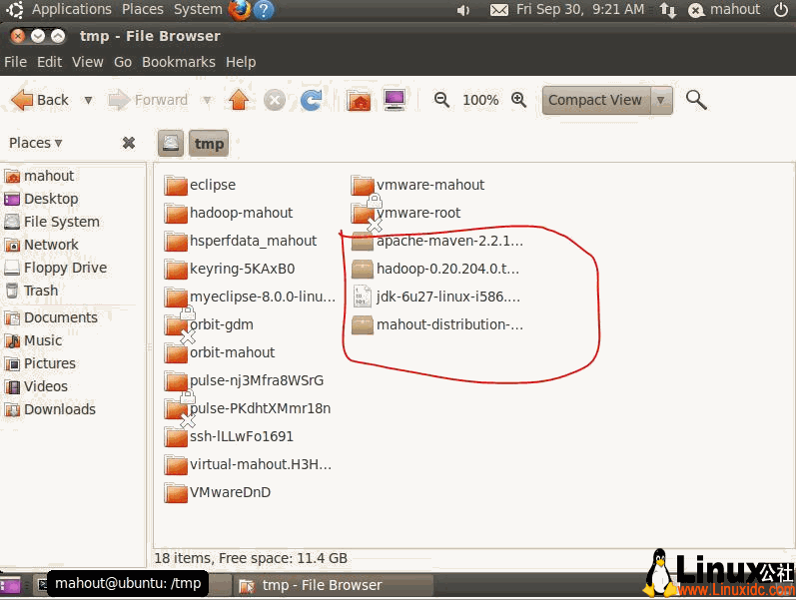
Task: Click the Zoom Out magnifier icon
Action: [441, 100]
